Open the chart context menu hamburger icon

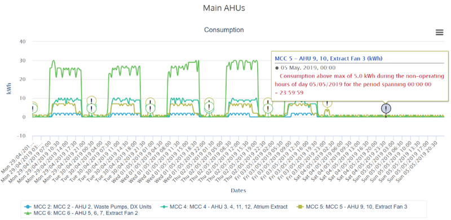coord(439,33)
